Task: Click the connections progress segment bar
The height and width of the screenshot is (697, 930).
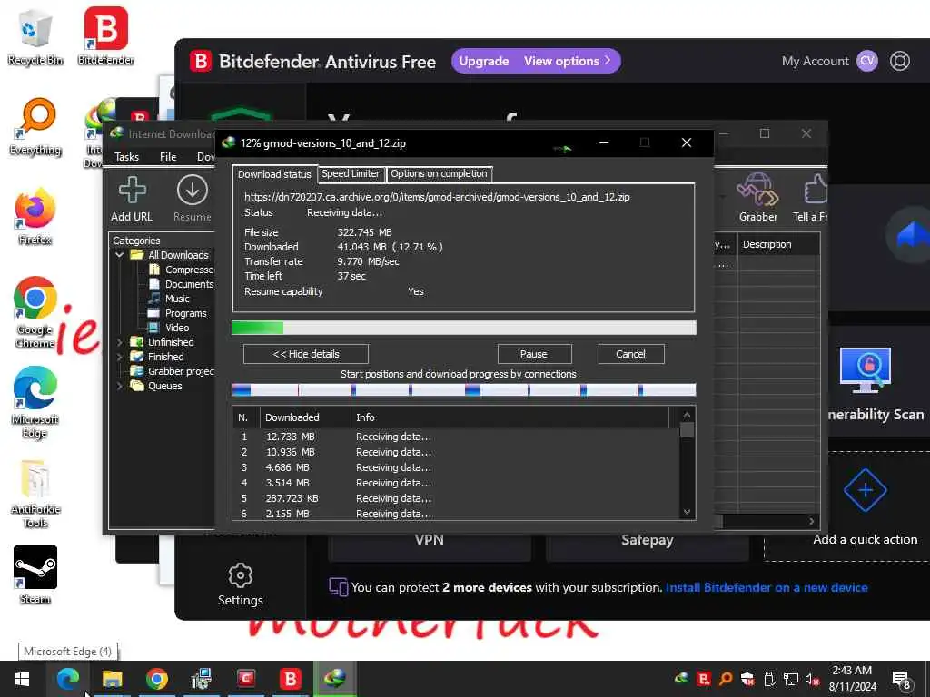Action: point(464,389)
